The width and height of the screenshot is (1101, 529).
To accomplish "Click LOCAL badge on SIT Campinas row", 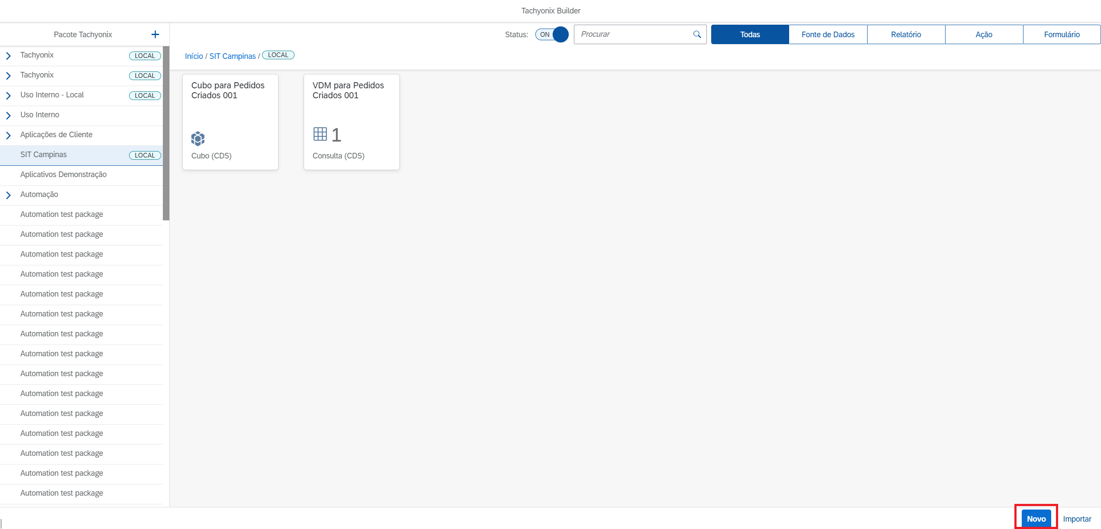I will point(145,155).
